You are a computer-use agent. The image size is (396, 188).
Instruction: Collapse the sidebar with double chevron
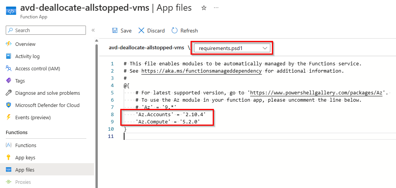(93, 30)
